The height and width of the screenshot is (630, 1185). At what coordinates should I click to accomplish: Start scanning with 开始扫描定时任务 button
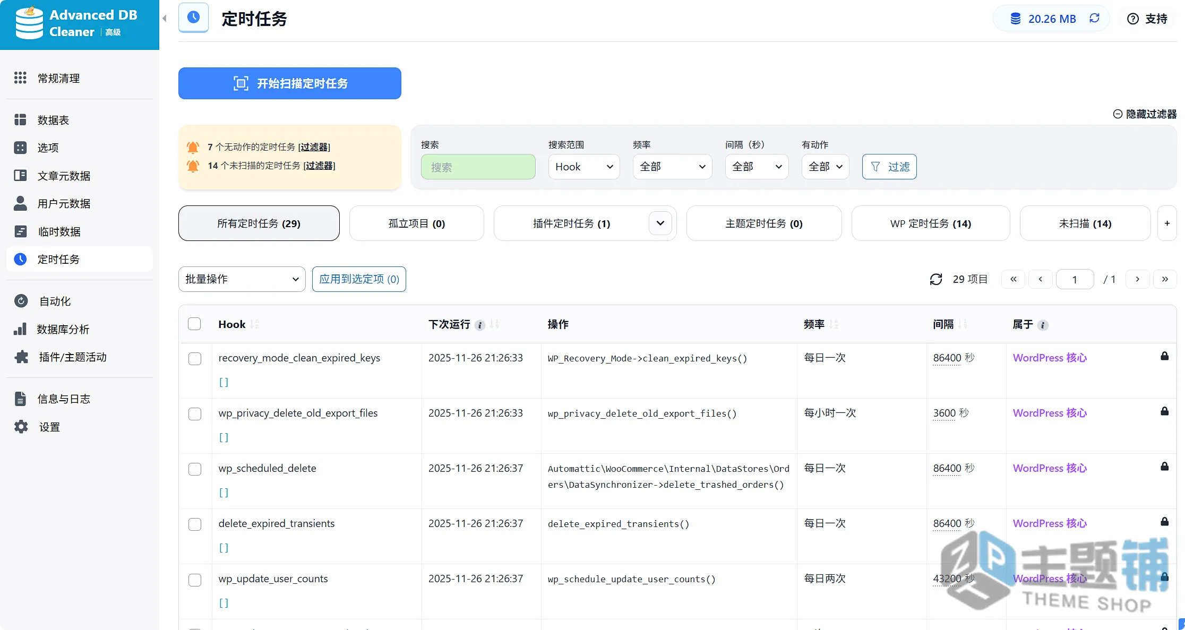pyautogui.click(x=290, y=83)
